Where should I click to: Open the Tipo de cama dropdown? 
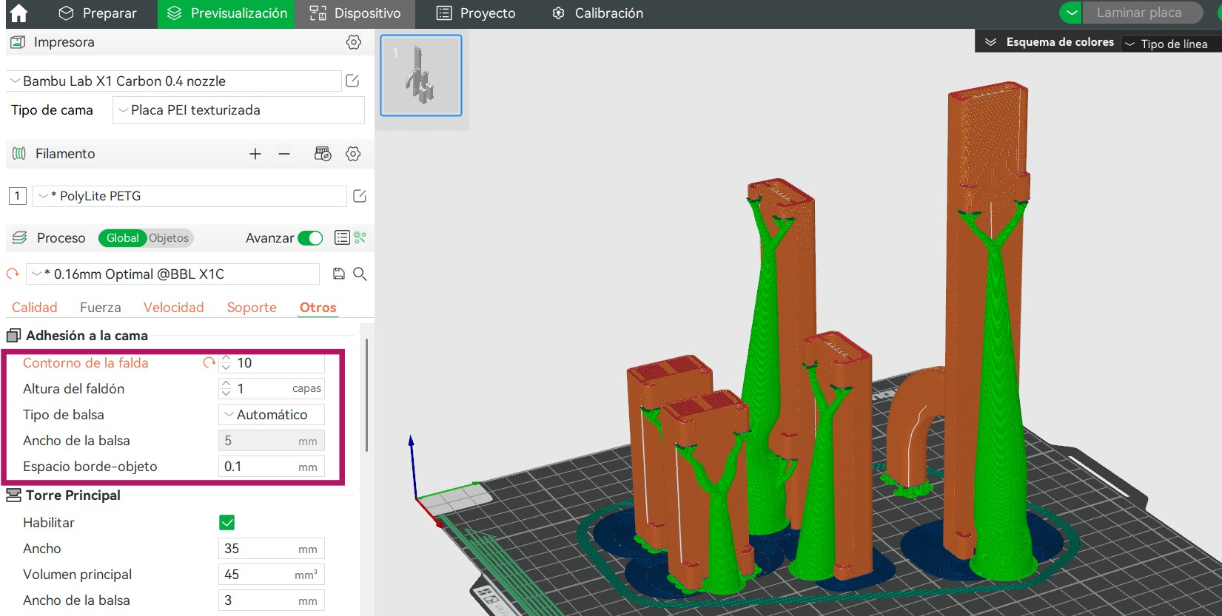point(238,110)
